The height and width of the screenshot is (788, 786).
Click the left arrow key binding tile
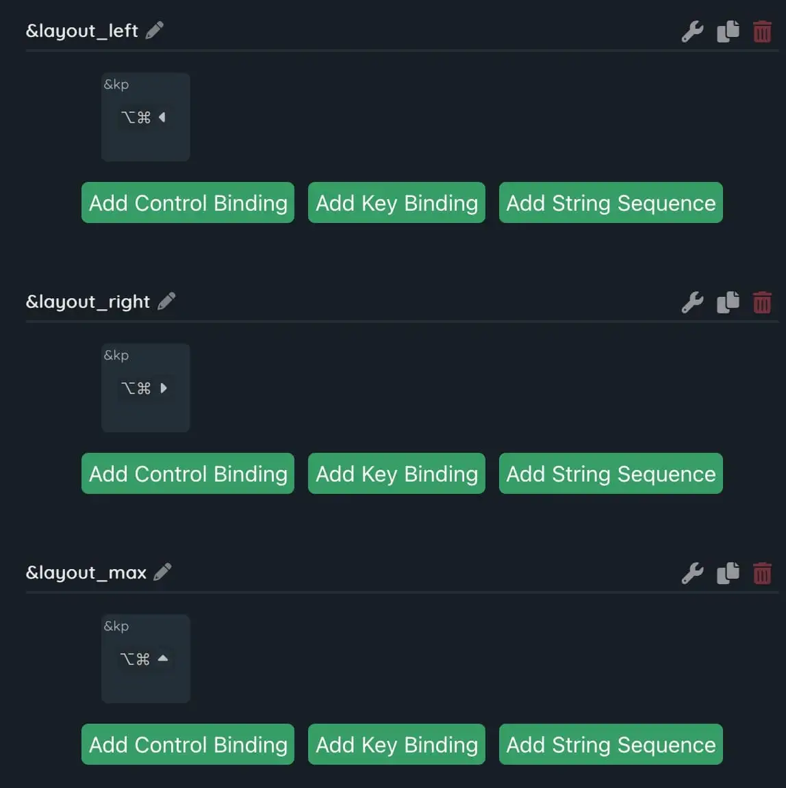coord(145,117)
